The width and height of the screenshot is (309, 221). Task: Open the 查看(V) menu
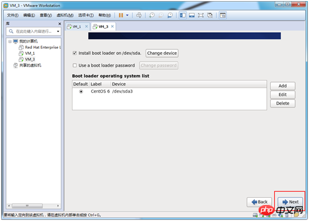click(x=46, y=15)
